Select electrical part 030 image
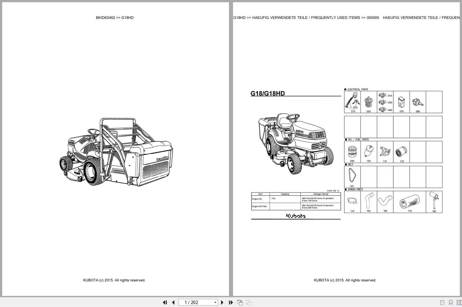 coord(369,102)
